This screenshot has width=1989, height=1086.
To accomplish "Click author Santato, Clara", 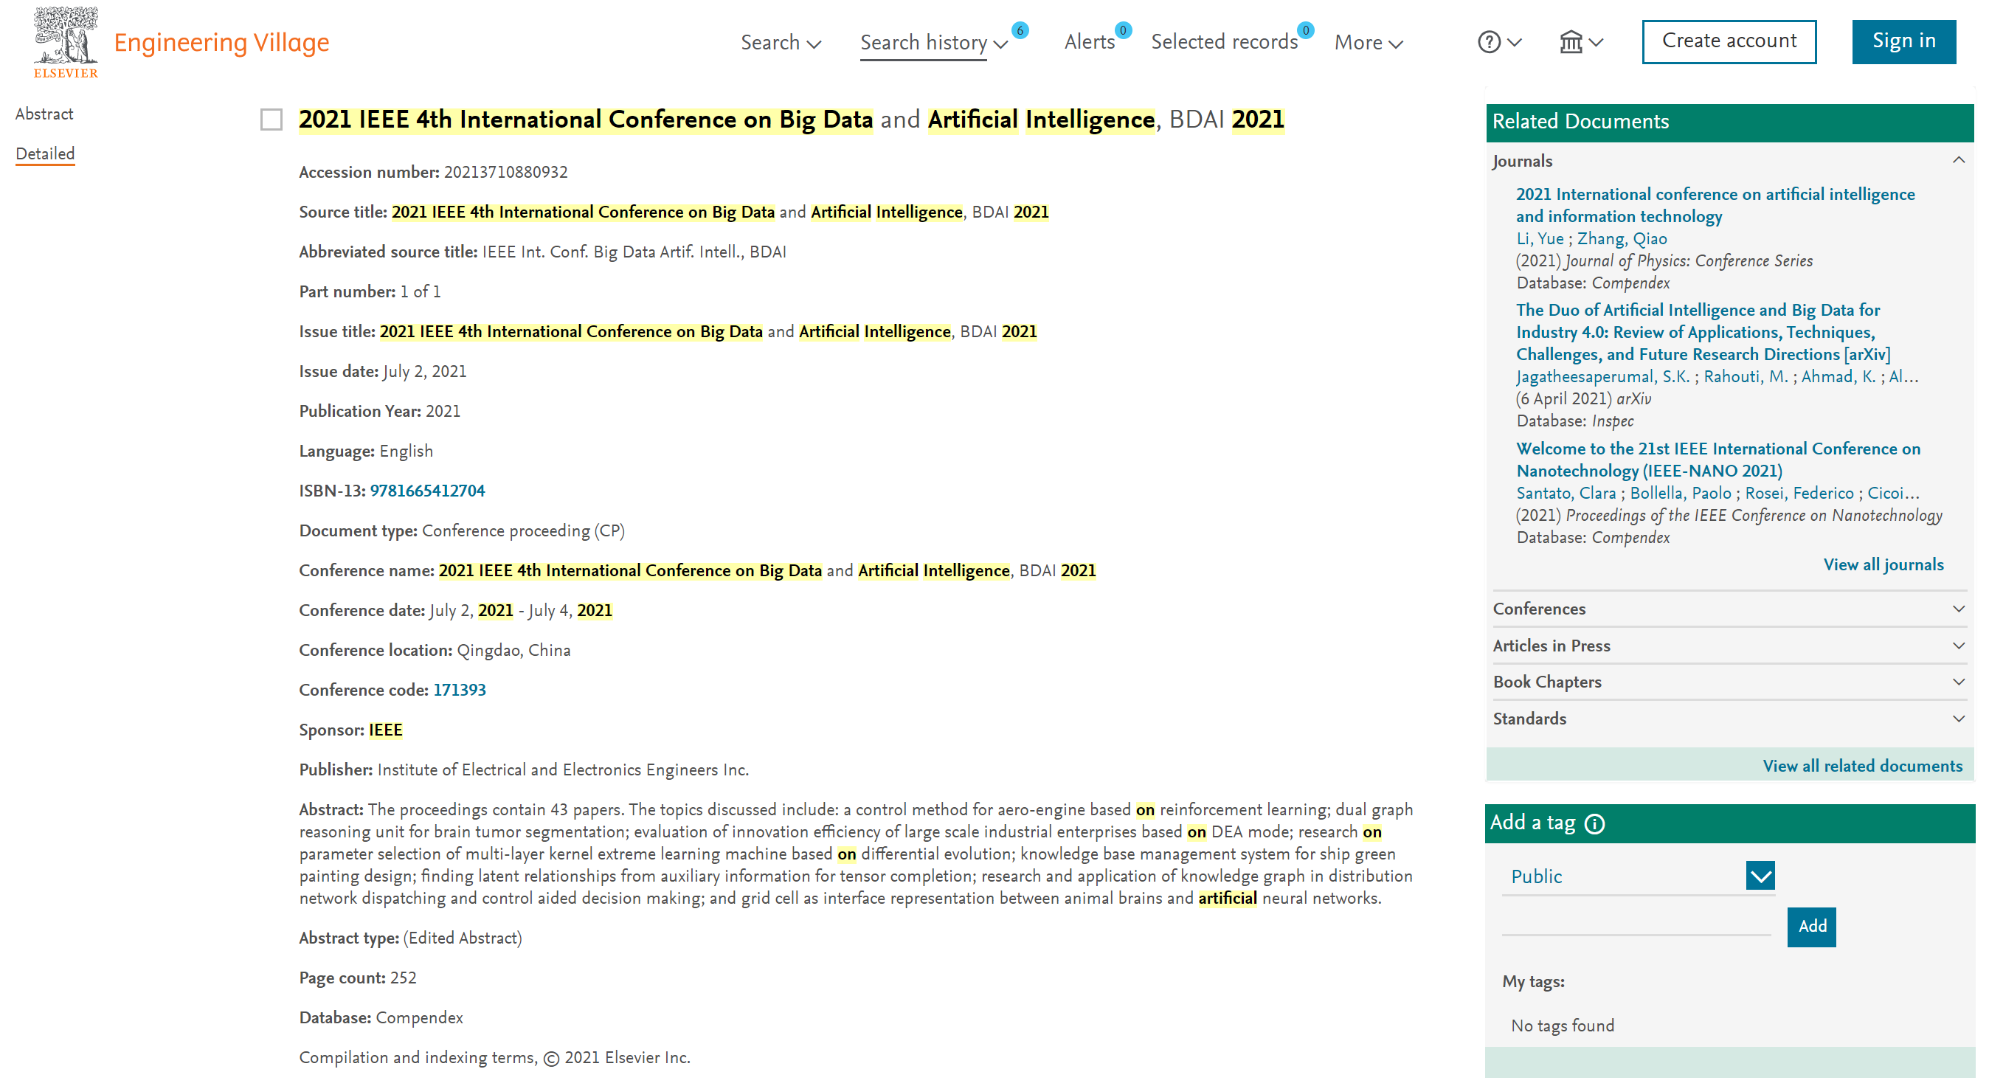I will 1566,493.
